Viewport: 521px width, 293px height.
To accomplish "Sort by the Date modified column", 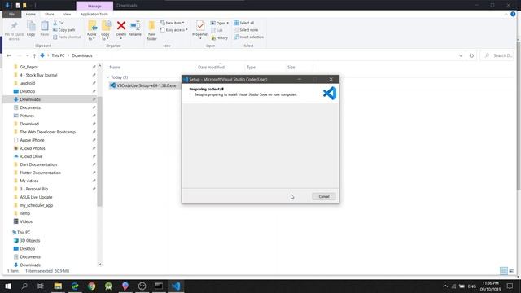I will point(211,67).
